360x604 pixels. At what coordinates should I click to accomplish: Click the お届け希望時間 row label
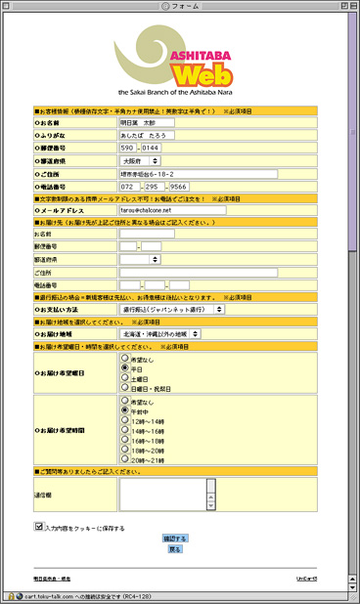click(60, 431)
